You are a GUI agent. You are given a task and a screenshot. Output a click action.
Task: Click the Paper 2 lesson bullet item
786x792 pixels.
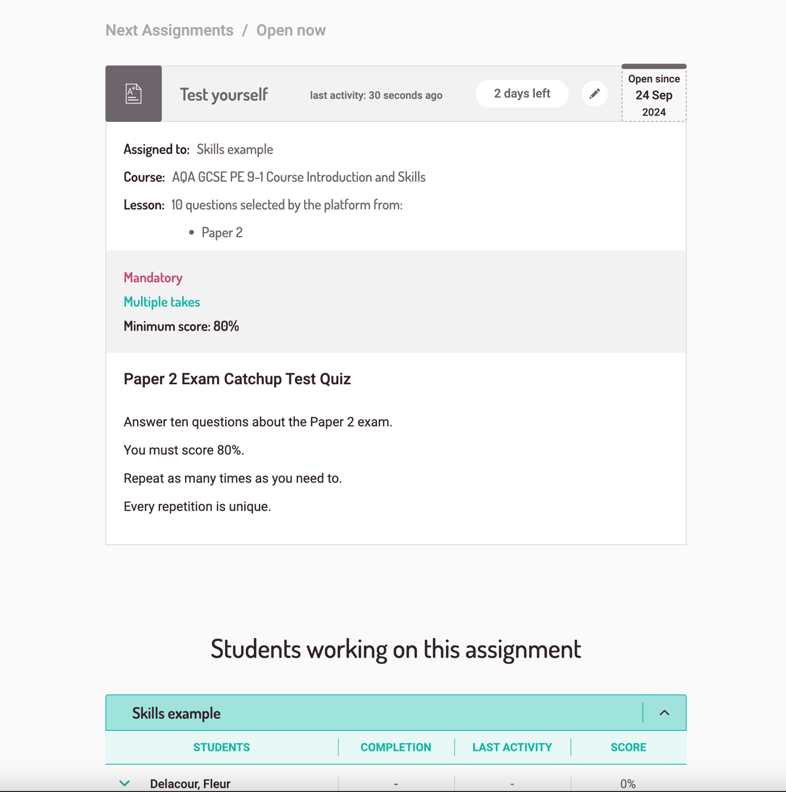click(x=222, y=233)
